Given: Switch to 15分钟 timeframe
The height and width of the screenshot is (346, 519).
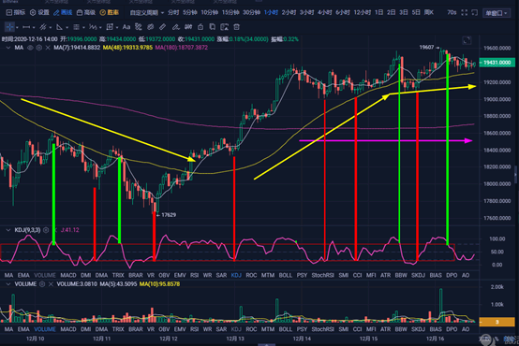Looking at the screenshot, I should 230,12.
